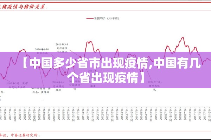Click the x-axis label 2015/1/14

click(x=156, y=114)
